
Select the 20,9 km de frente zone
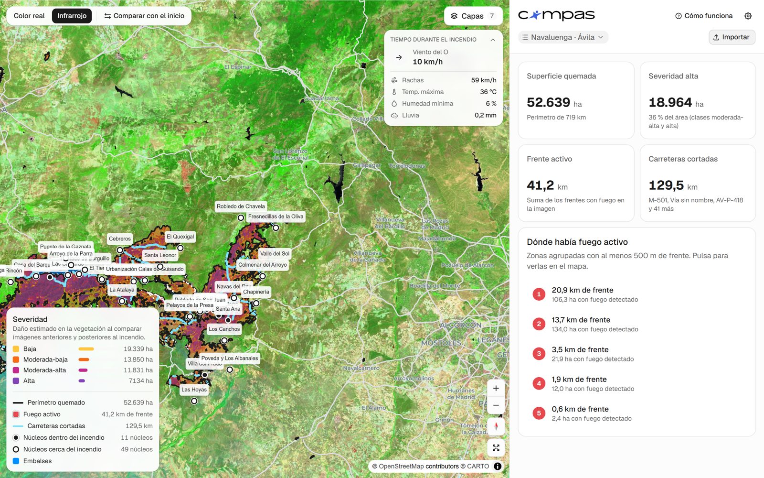[637, 294]
